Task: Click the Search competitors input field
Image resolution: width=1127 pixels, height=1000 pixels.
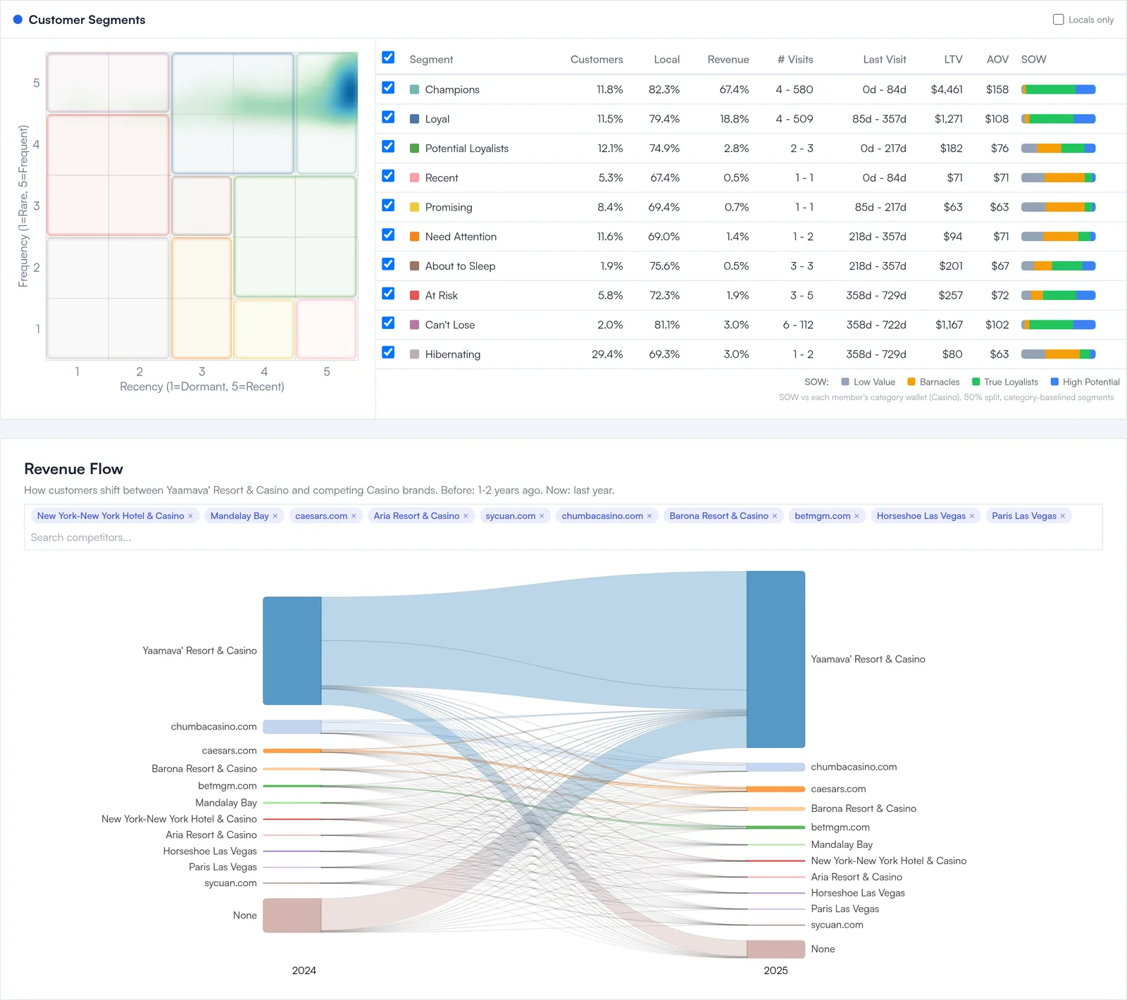Action: pyautogui.click(x=563, y=537)
